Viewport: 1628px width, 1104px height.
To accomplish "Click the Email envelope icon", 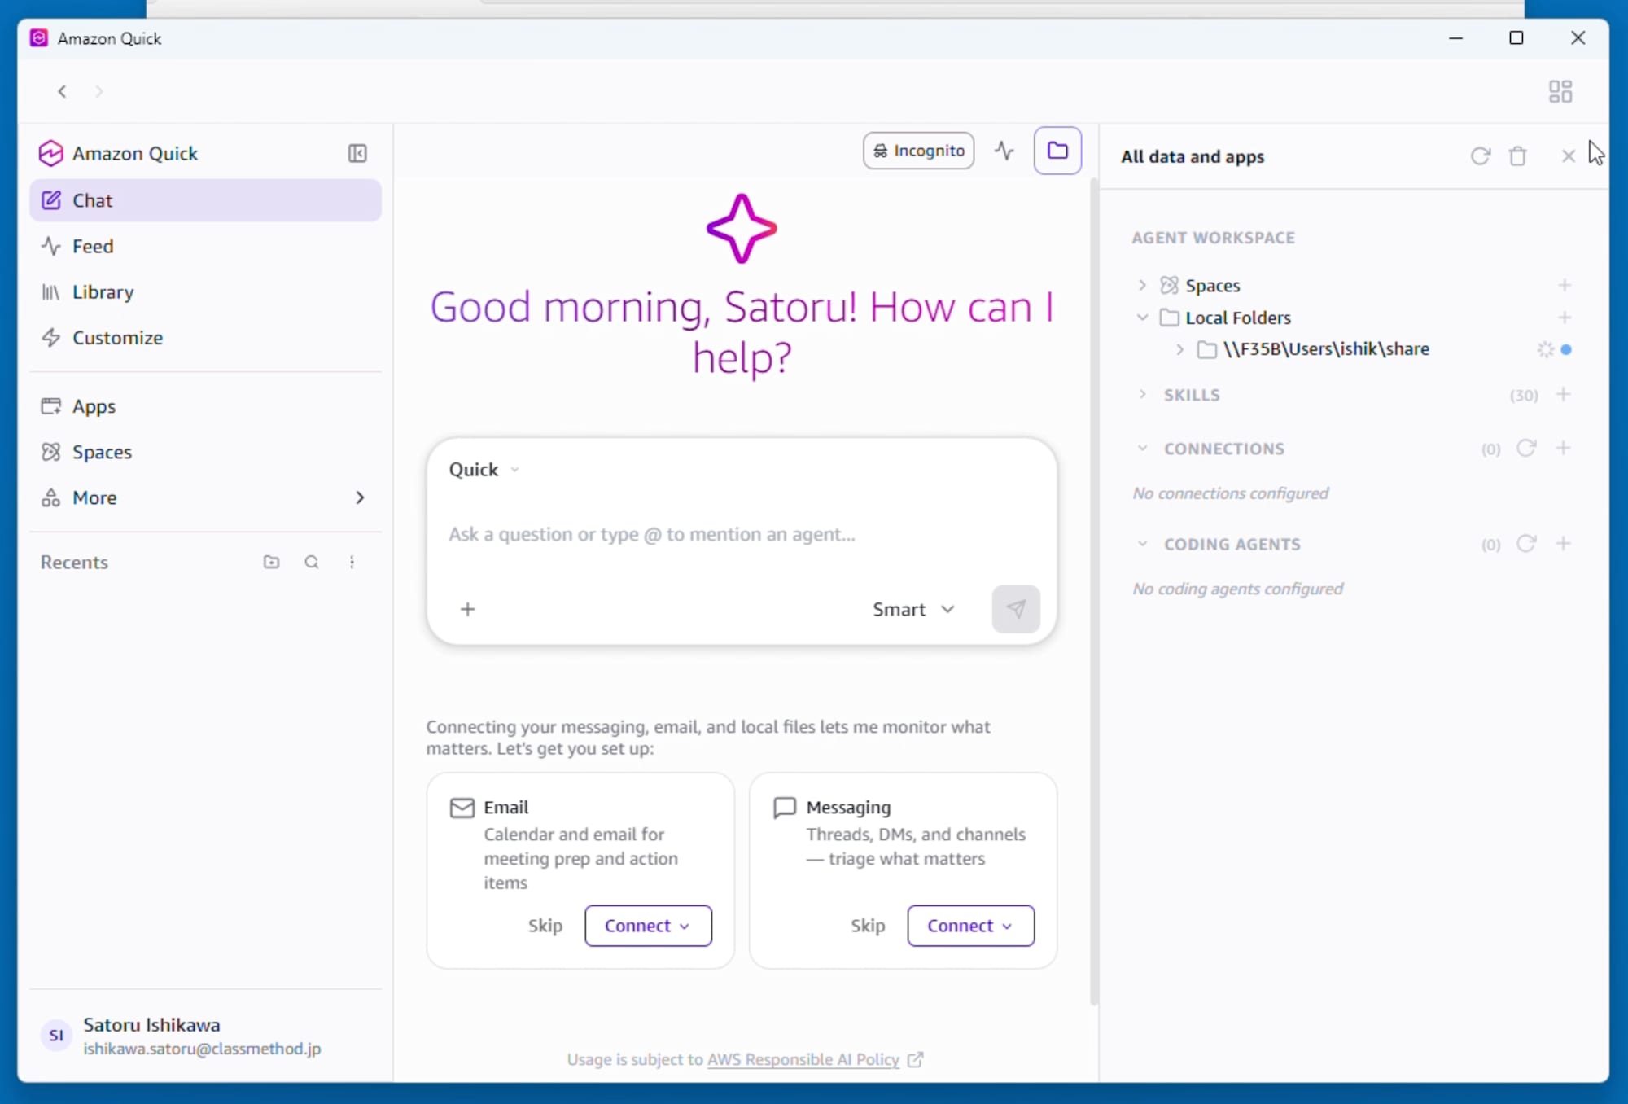I will click(462, 808).
